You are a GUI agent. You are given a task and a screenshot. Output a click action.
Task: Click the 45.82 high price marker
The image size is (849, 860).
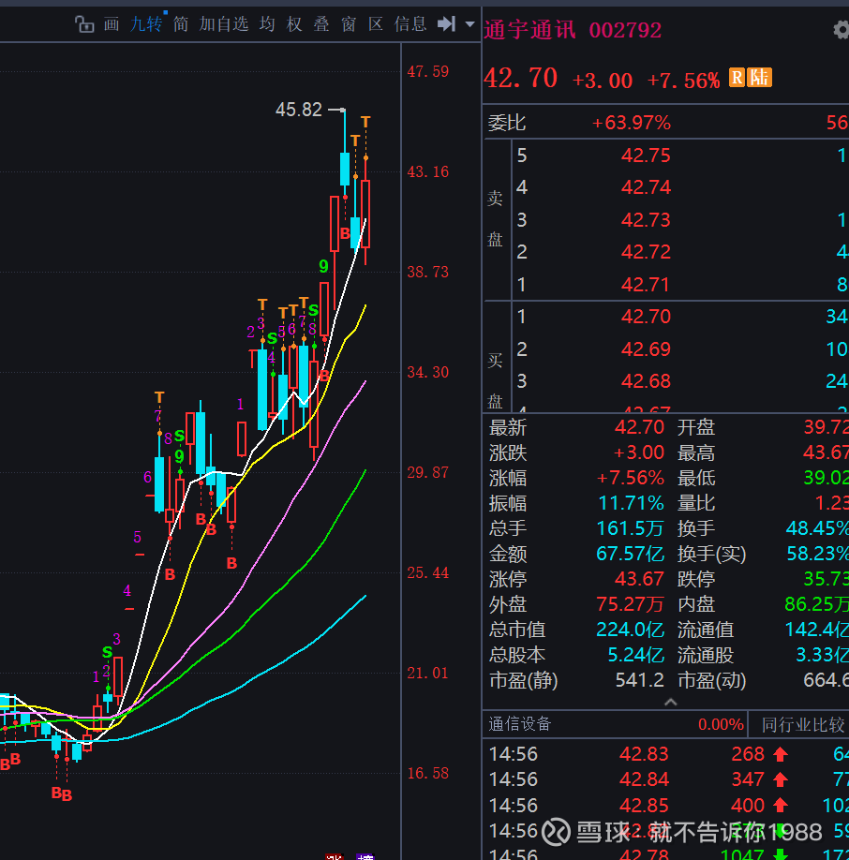[x=299, y=110]
